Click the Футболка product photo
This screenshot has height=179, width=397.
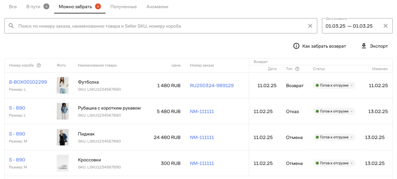[x=62, y=85]
